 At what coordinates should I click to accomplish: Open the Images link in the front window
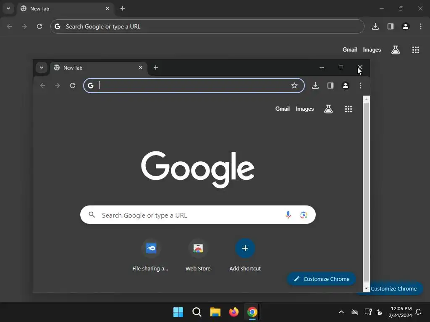coord(305,109)
